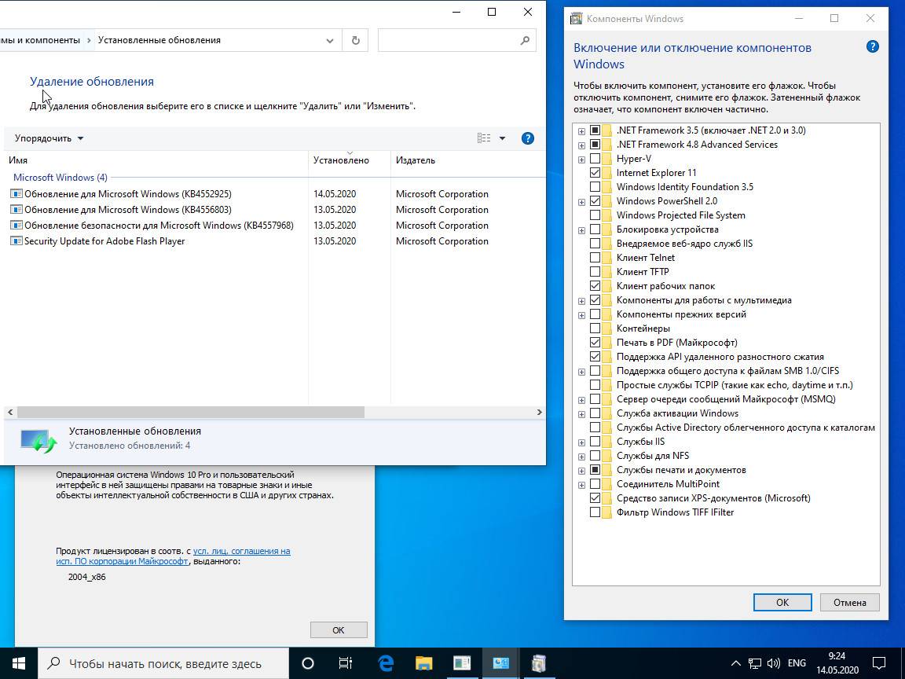
Task: Click the left arrow of horizontal scrollbar
Action: [x=10, y=413]
